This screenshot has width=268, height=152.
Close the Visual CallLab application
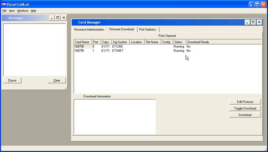pyautogui.click(x=264, y=4)
